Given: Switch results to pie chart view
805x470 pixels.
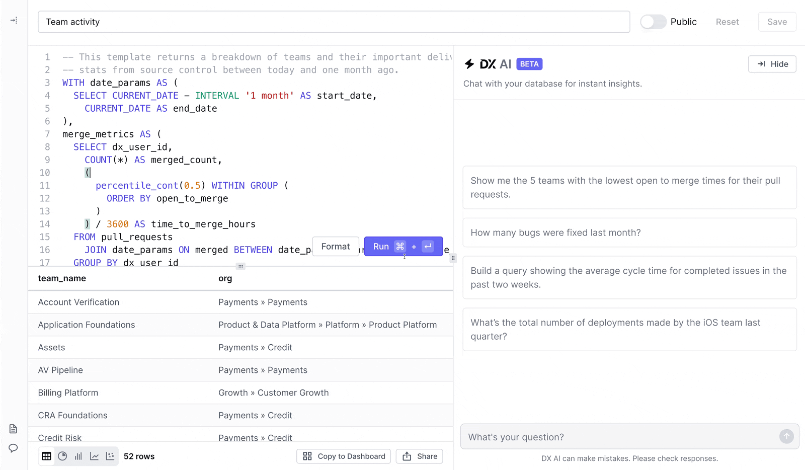Looking at the screenshot, I should [62, 456].
